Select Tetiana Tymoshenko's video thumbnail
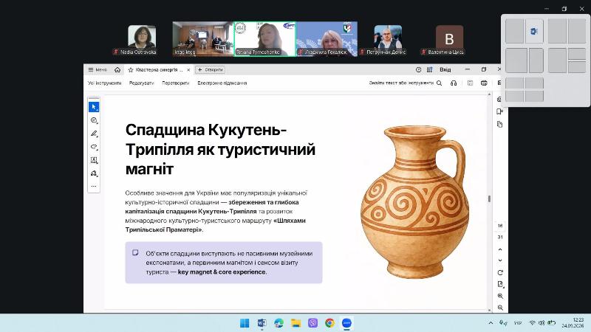 (x=264, y=39)
